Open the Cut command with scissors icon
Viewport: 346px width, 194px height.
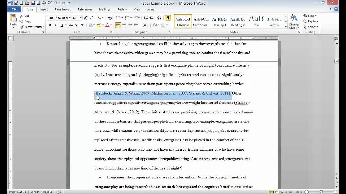click(x=25, y=16)
